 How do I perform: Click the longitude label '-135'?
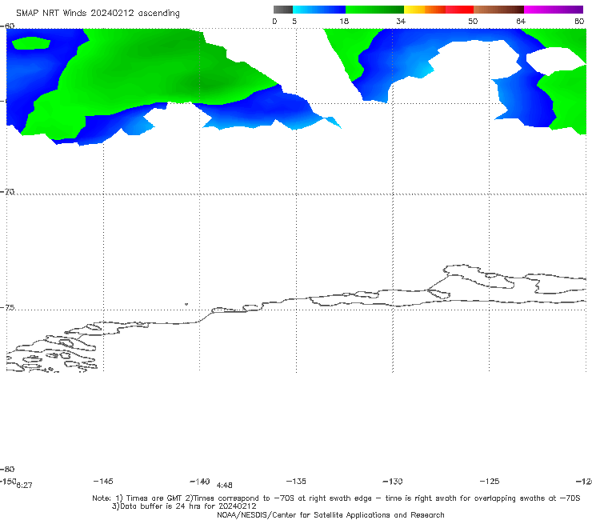coord(296,481)
